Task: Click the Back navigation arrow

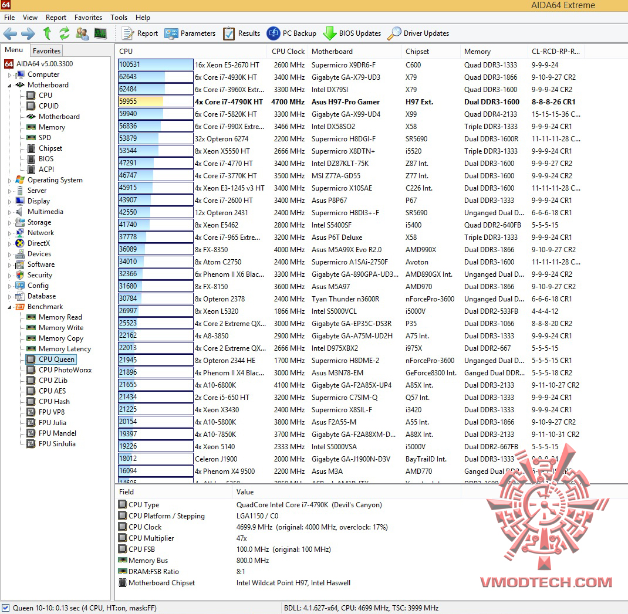Action: coord(10,33)
